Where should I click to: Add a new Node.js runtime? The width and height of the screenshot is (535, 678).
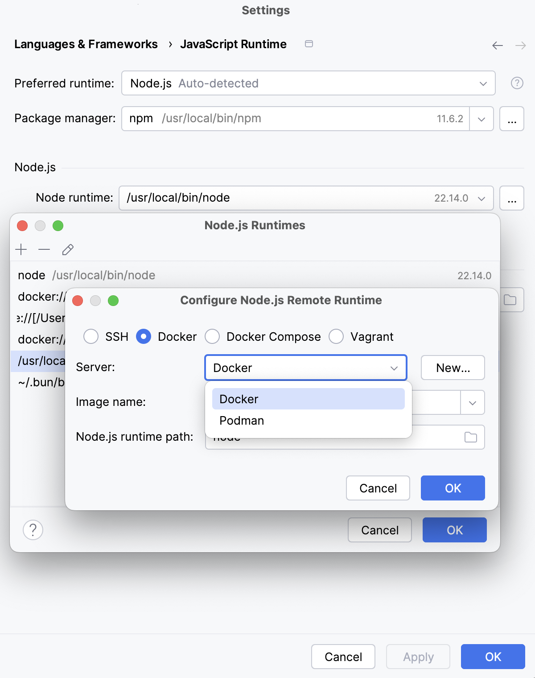(21, 250)
